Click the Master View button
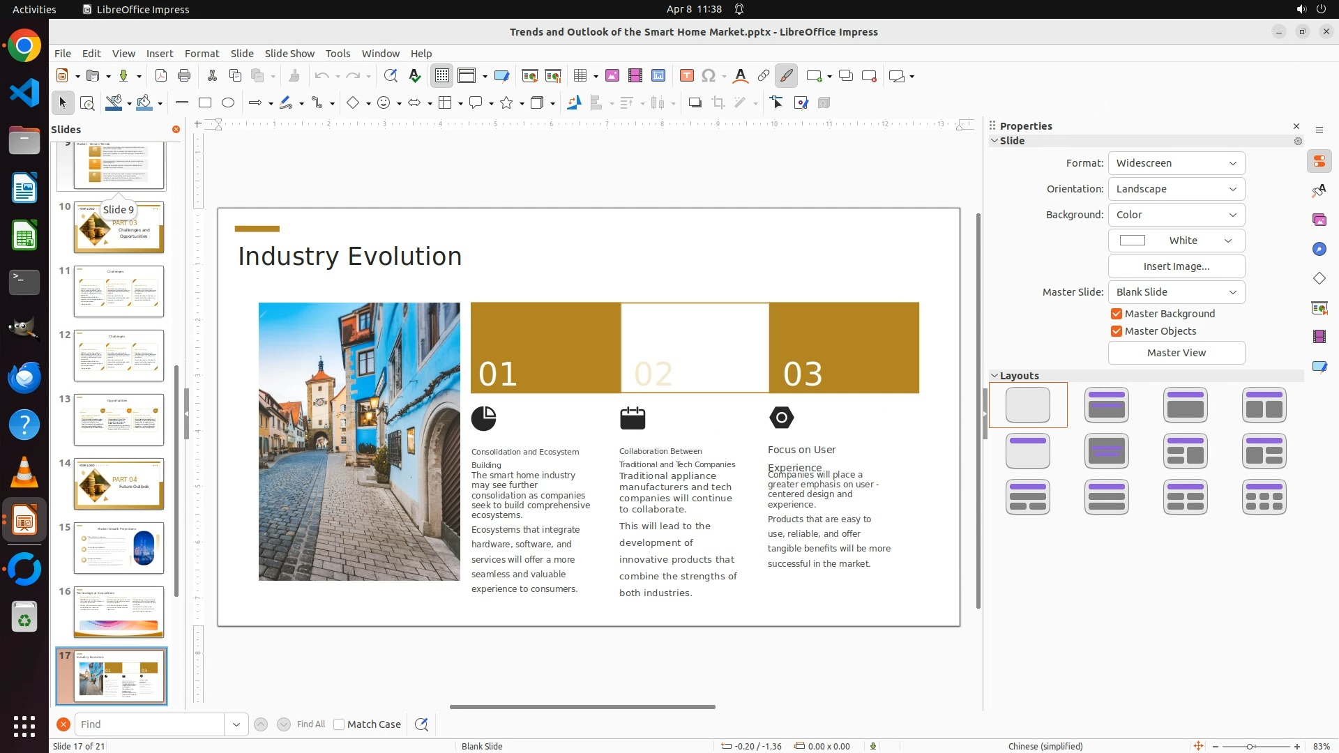The image size is (1339, 753). 1176,353
